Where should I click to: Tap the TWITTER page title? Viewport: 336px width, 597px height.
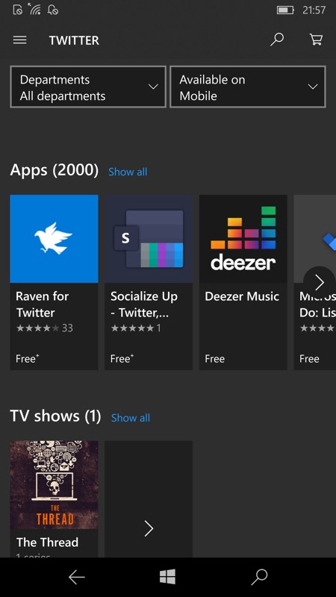(x=74, y=40)
